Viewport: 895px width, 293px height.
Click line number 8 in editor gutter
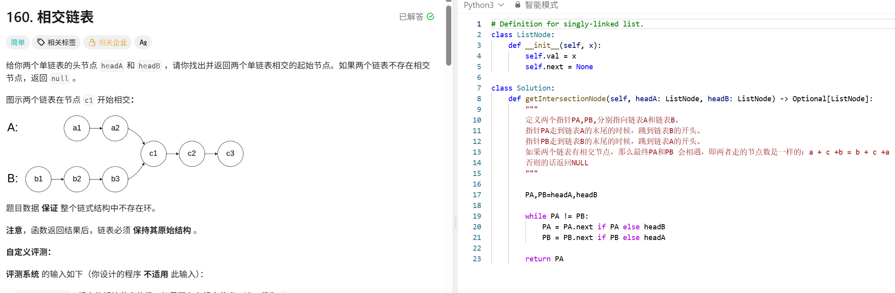[x=479, y=99]
